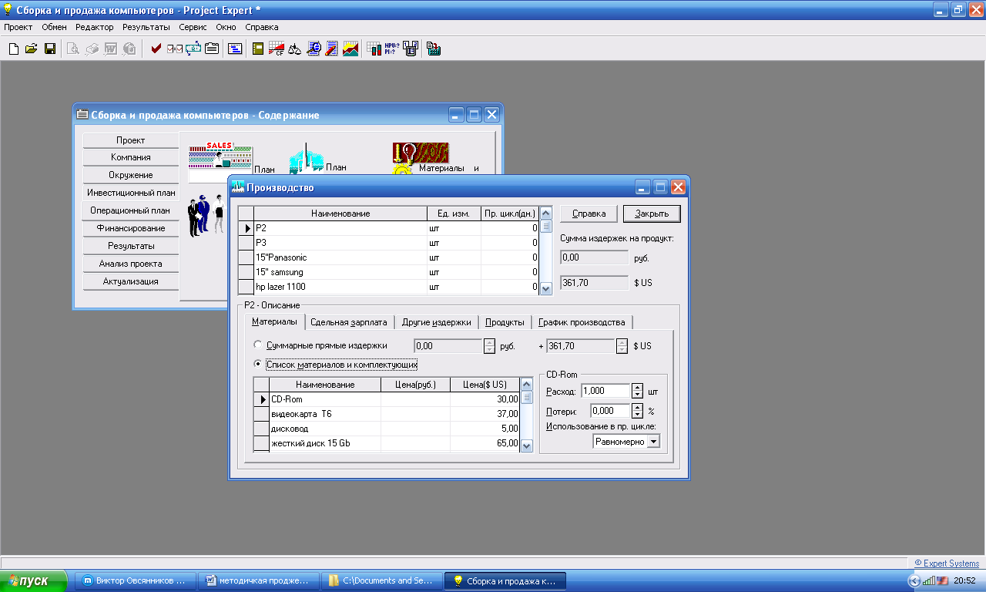
Task: Click the Open project folder icon
Action: pos(31,49)
